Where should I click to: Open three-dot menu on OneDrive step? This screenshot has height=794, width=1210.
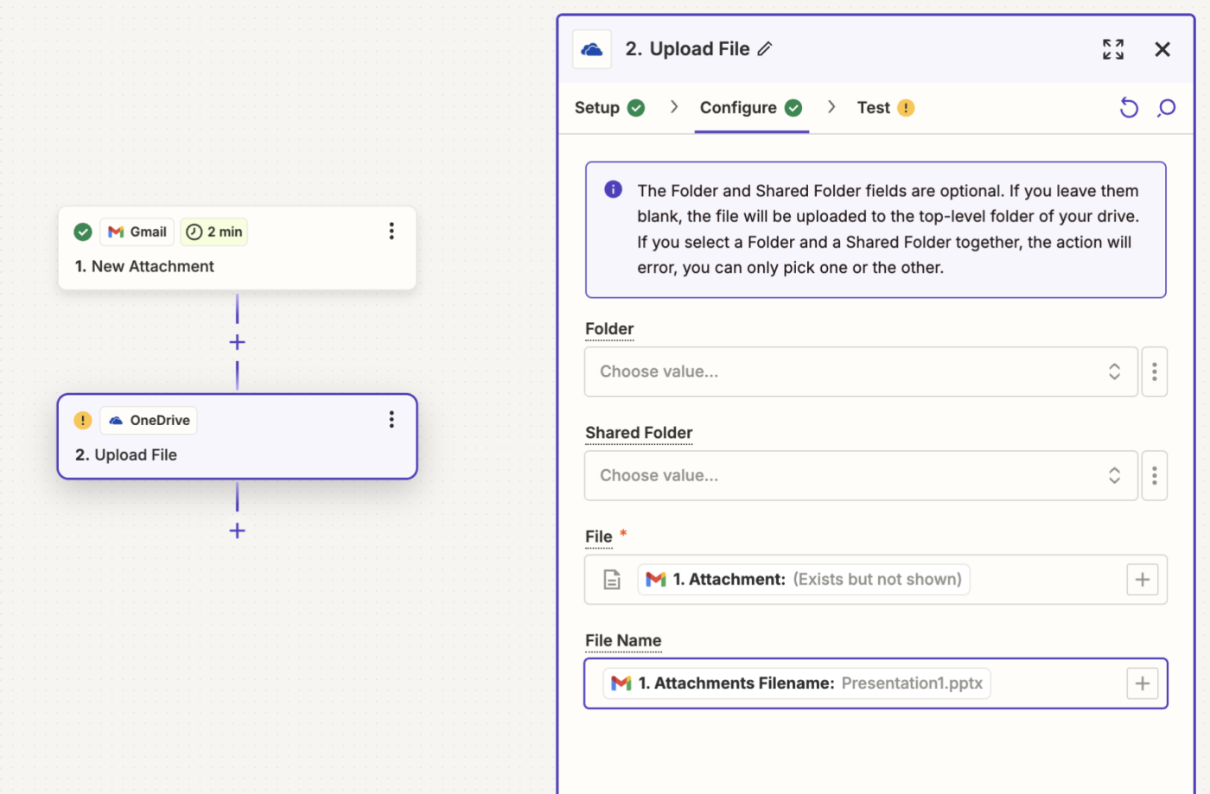(x=392, y=419)
